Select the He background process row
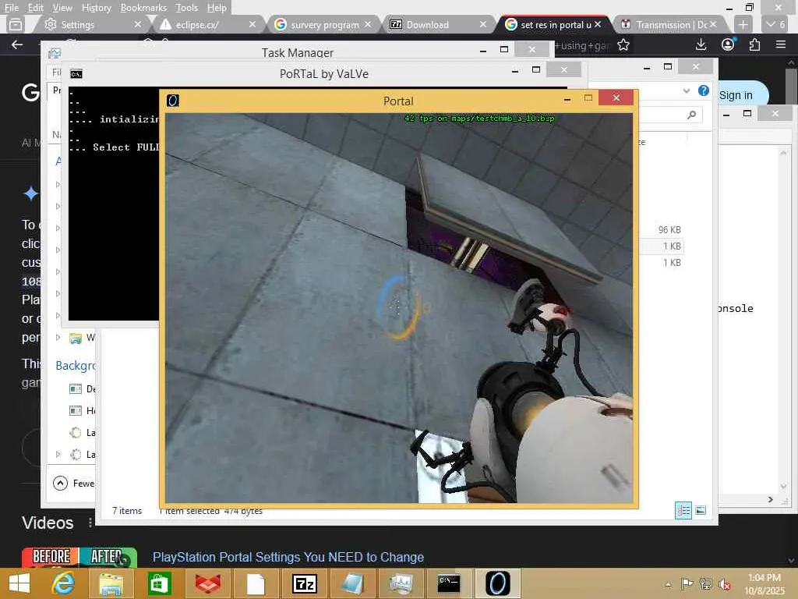798x599 pixels. point(81,410)
